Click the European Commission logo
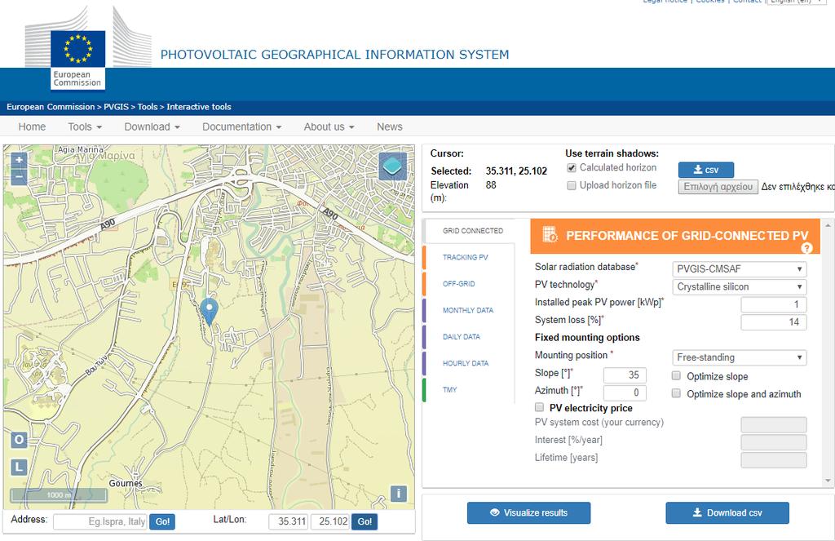The height and width of the screenshot is (541, 835). click(x=78, y=60)
